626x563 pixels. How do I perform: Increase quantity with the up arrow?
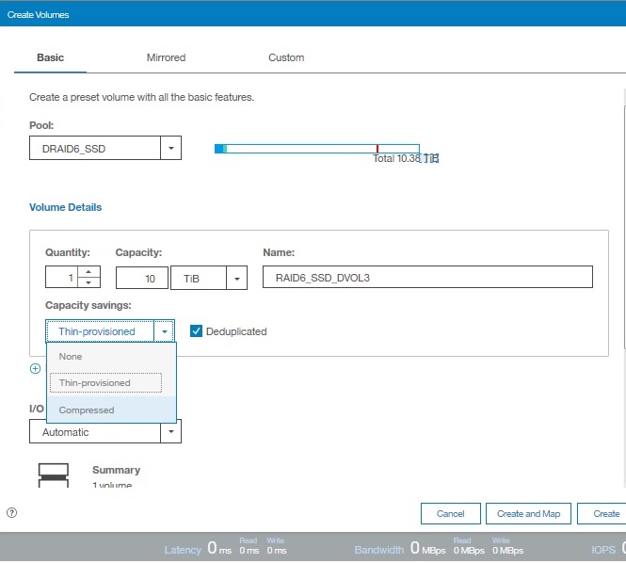click(x=88, y=272)
